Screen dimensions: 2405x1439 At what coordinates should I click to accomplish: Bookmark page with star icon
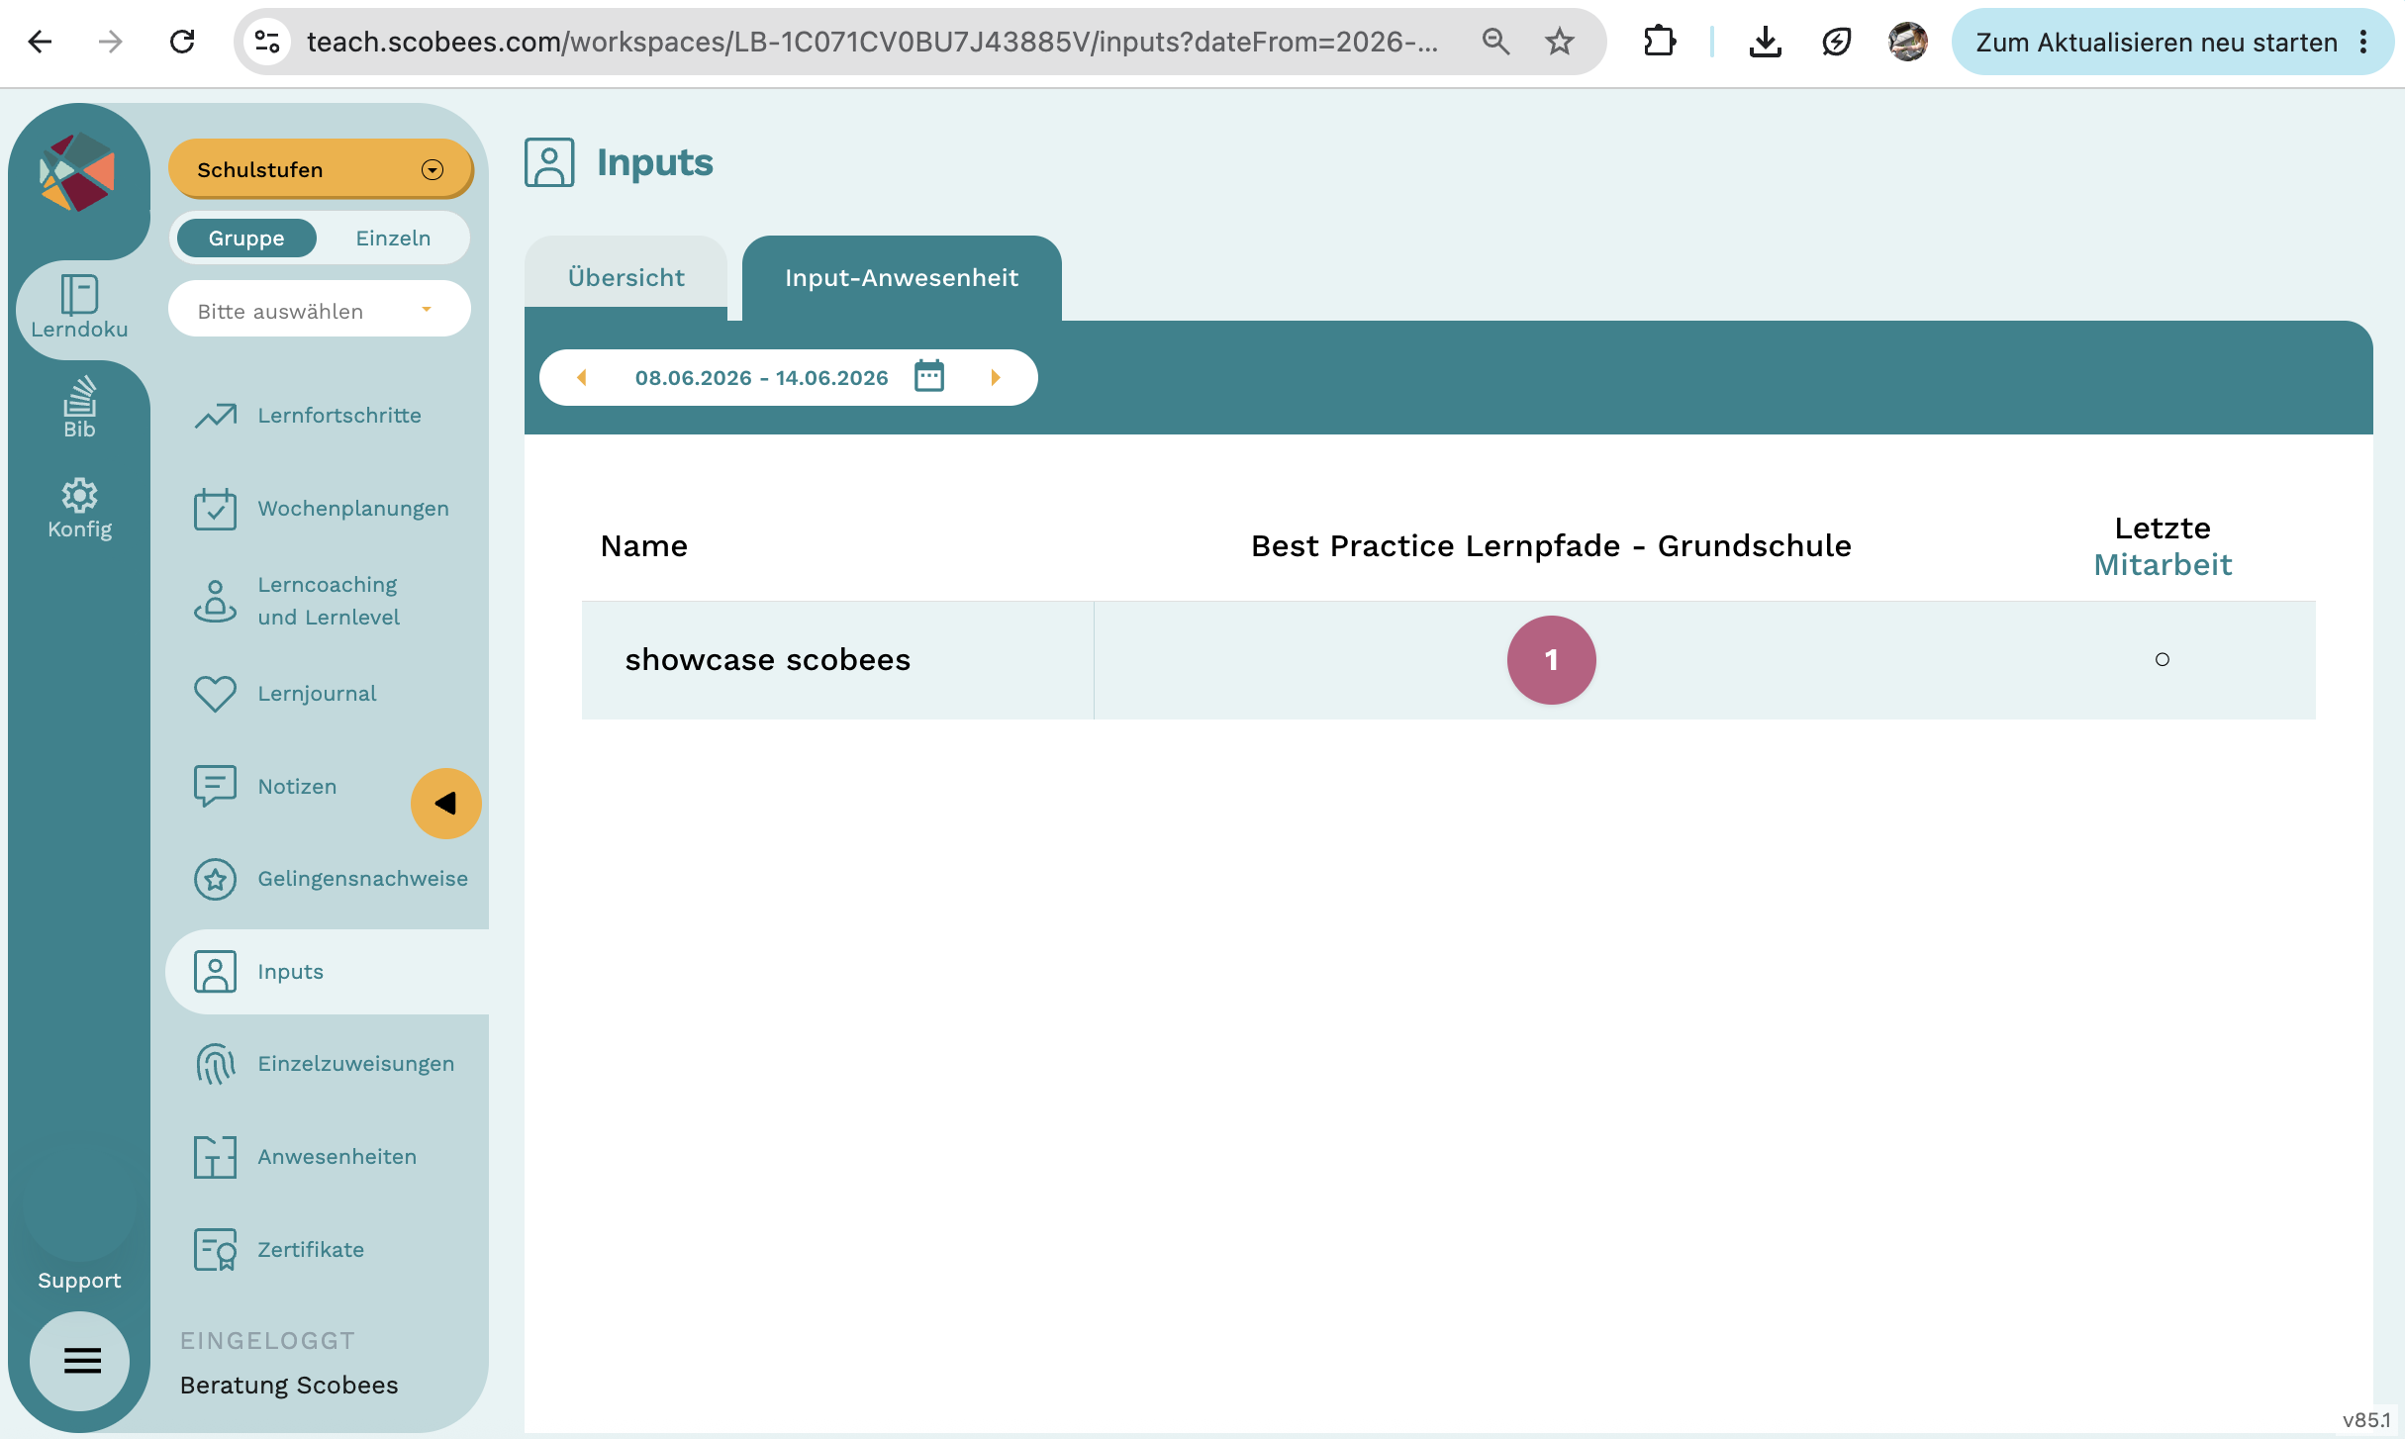[x=1560, y=42]
